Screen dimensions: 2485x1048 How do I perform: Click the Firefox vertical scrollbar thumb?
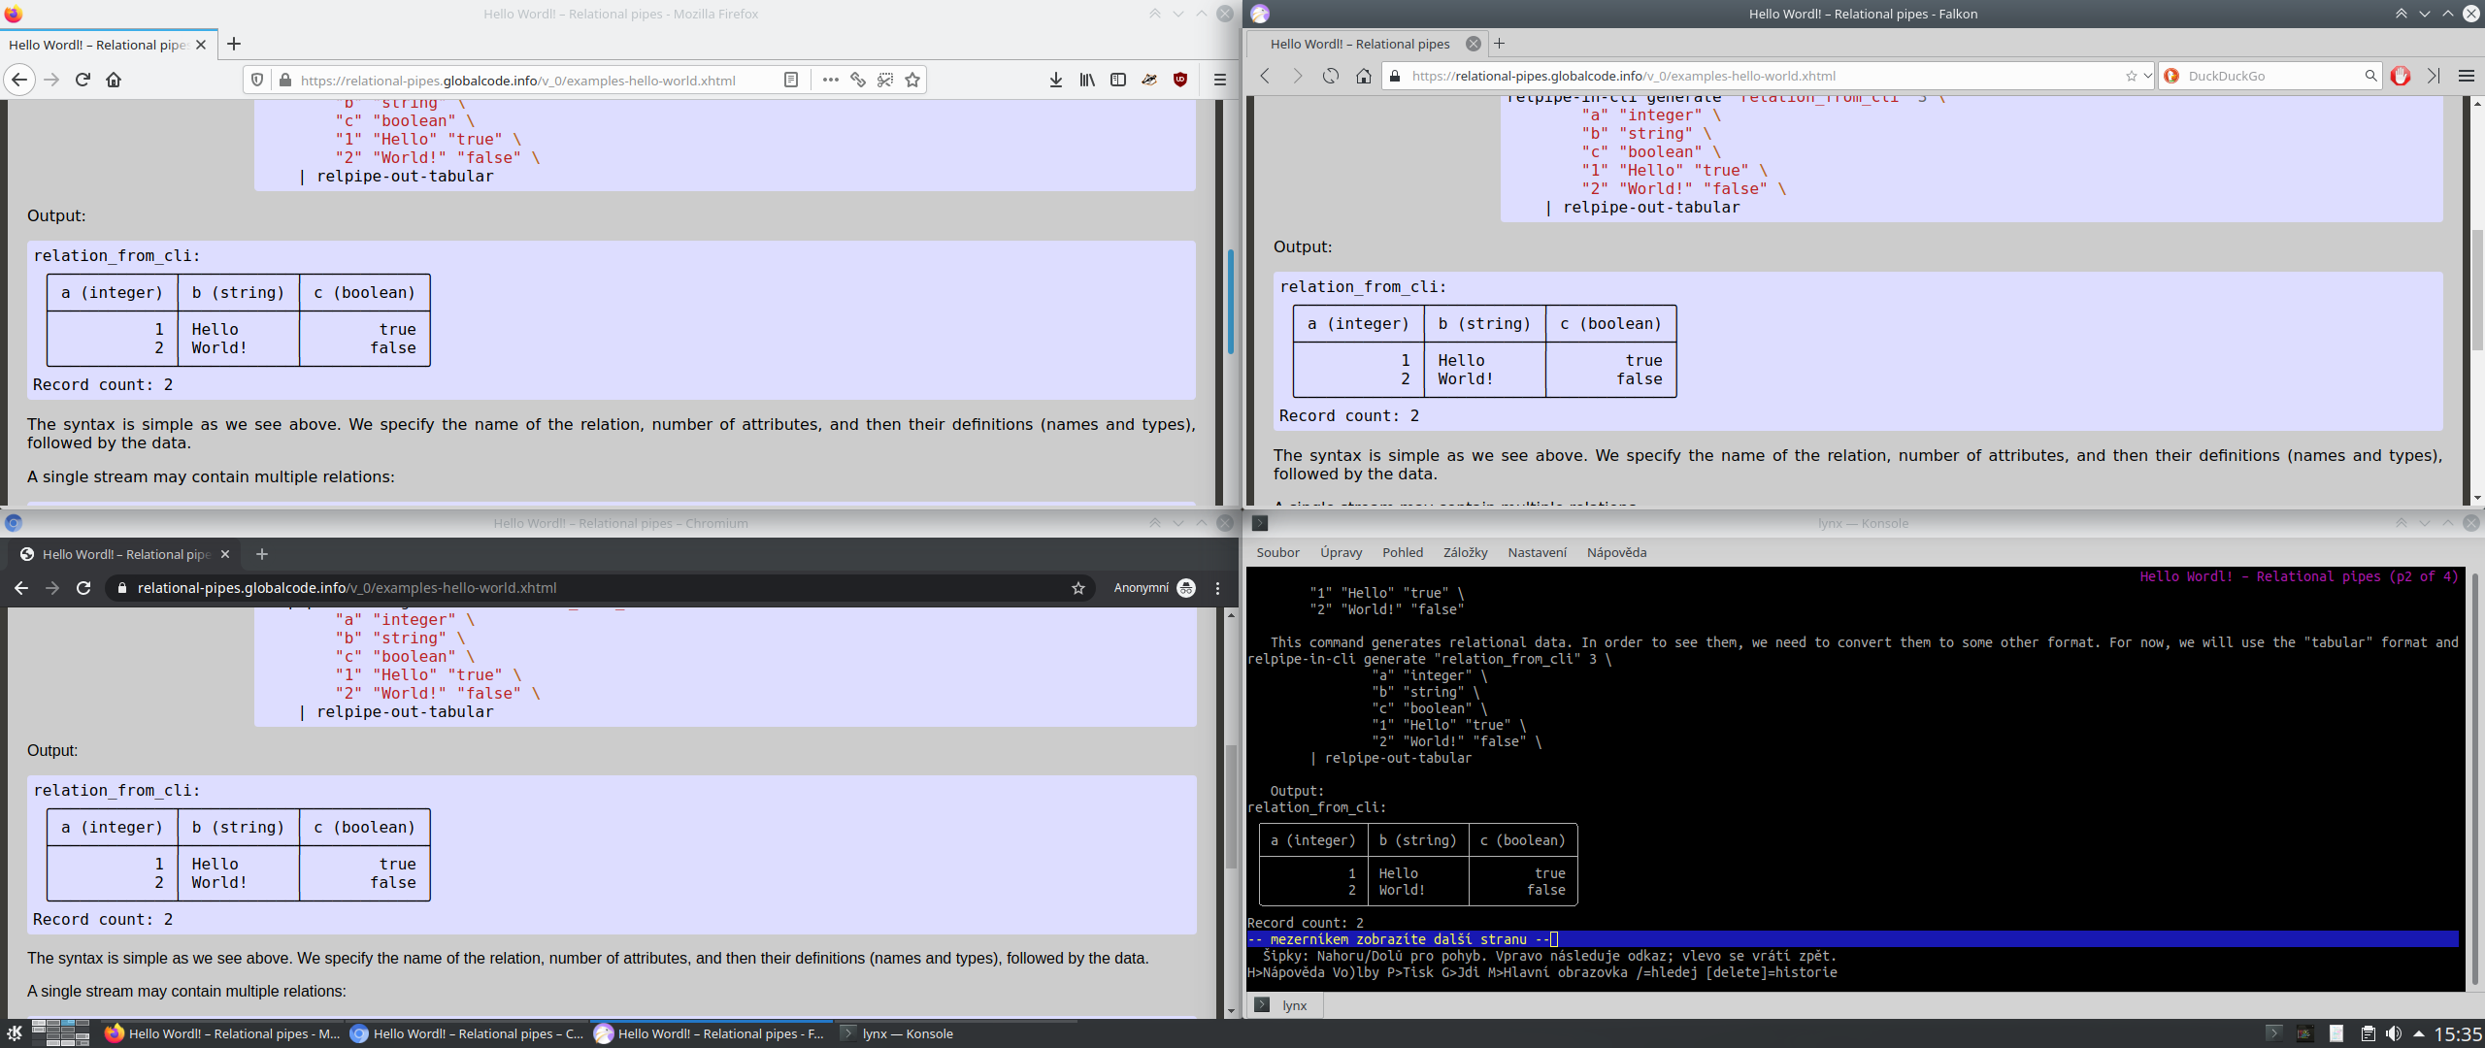pyautogui.click(x=1231, y=302)
